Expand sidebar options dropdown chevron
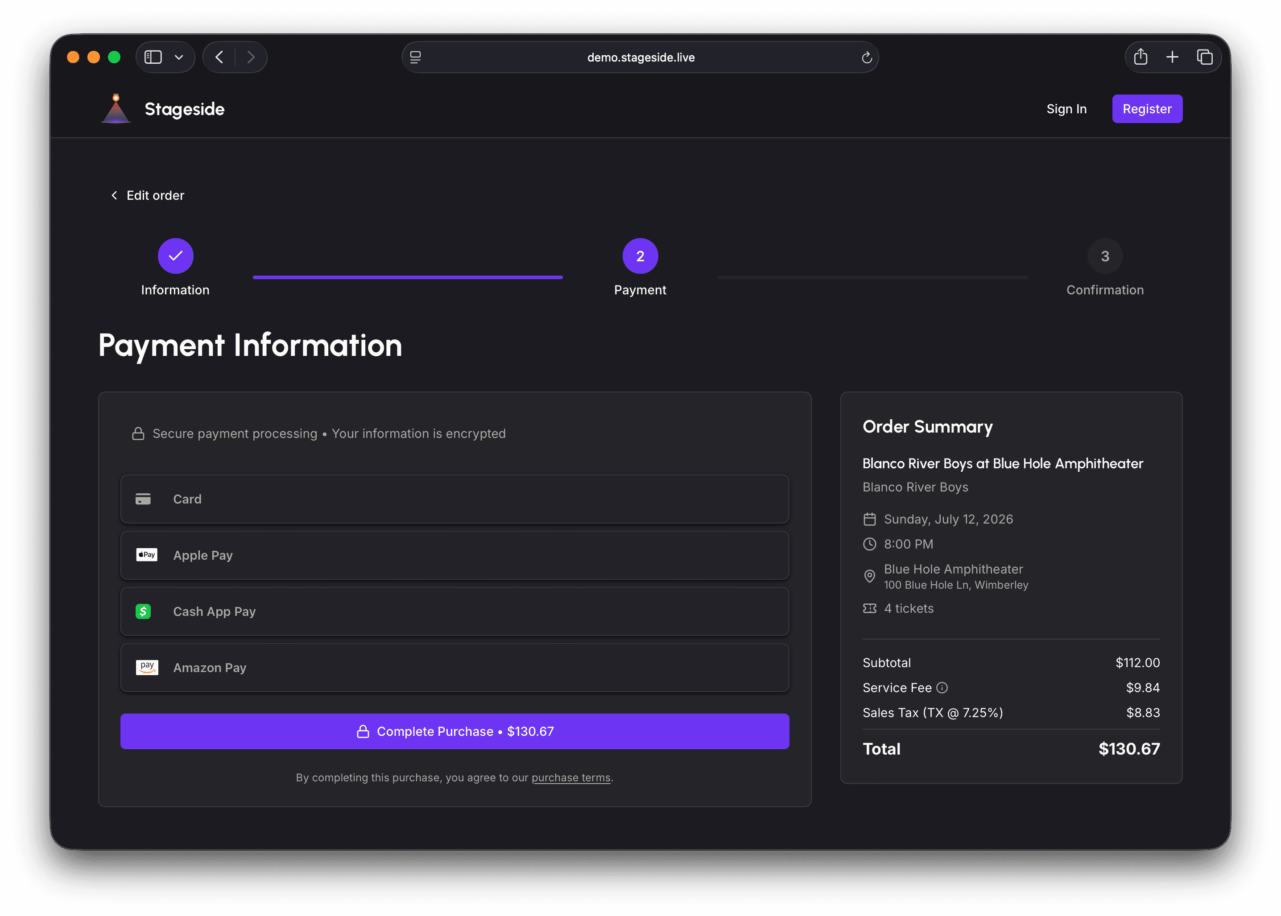Viewport: 1281px width, 916px height. tap(179, 57)
